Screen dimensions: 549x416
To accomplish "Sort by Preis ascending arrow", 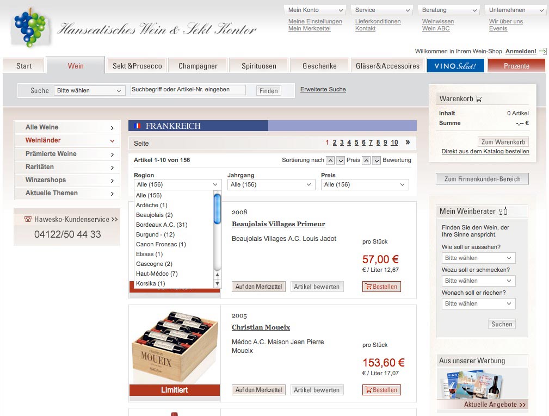I will (x=366, y=160).
